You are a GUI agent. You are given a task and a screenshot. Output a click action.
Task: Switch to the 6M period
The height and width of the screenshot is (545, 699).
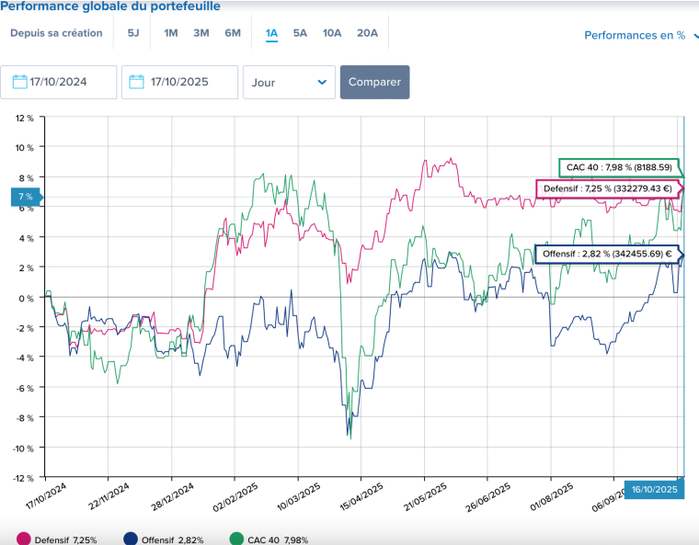point(233,33)
